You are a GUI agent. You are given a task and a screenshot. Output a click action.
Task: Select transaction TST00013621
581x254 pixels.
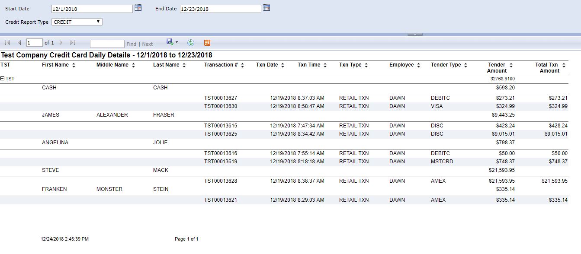click(221, 200)
